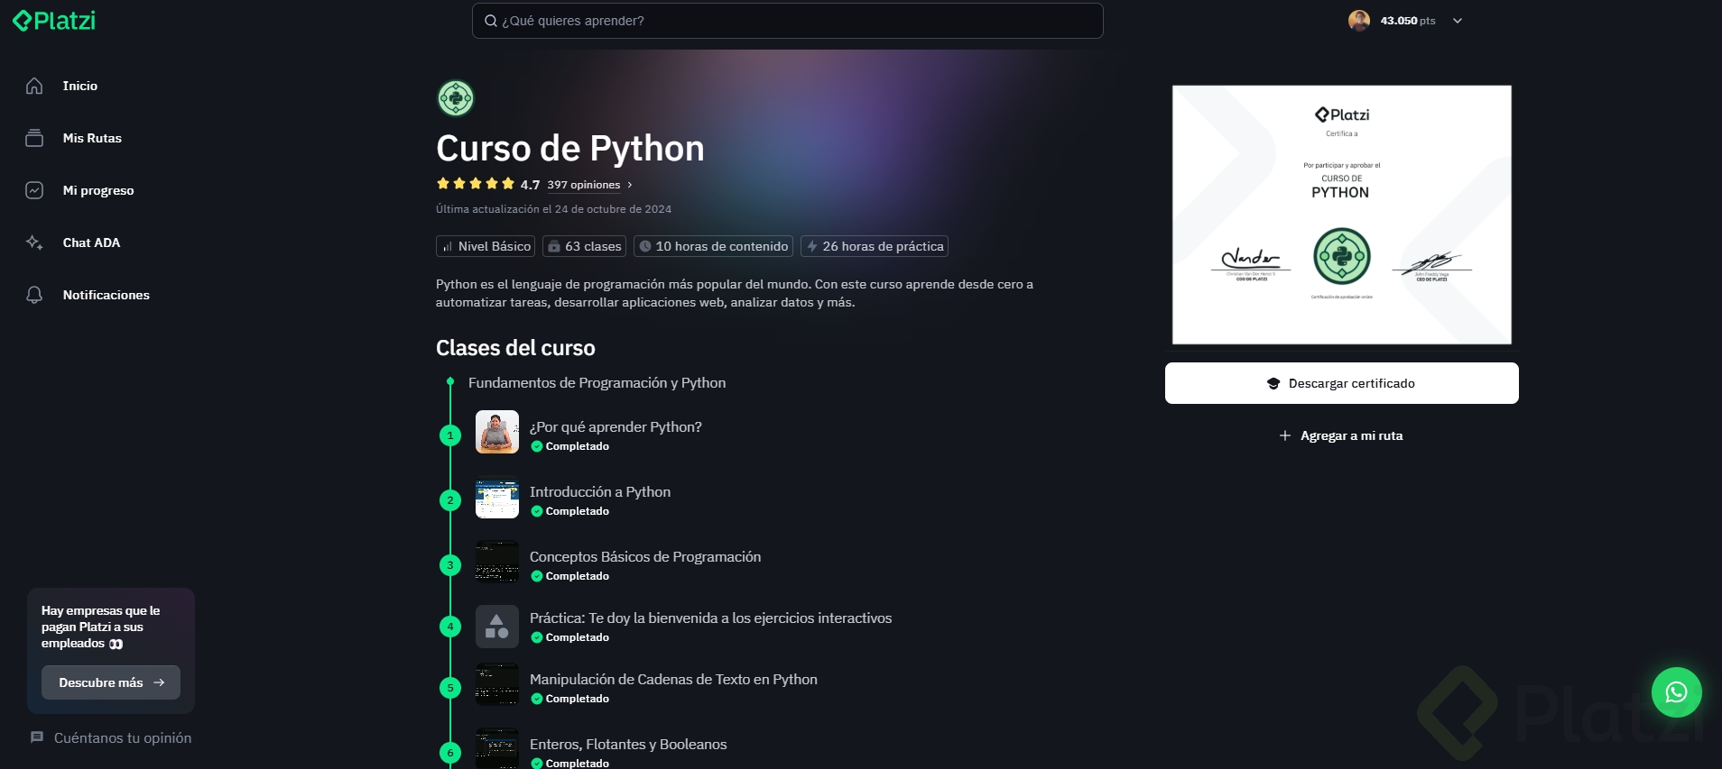This screenshot has height=769, width=1722.
Task: Open Mis Rutas in the sidebar
Action: pos(92,138)
